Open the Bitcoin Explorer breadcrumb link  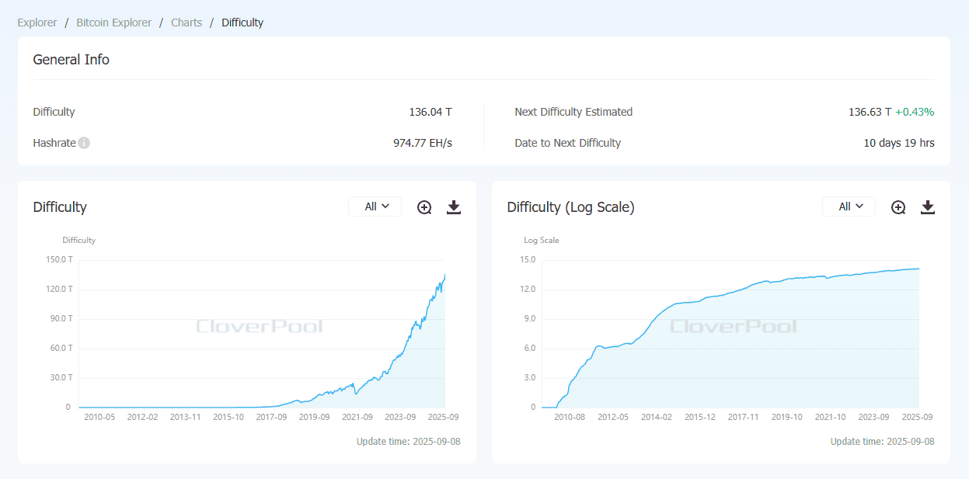[x=113, y=23]
